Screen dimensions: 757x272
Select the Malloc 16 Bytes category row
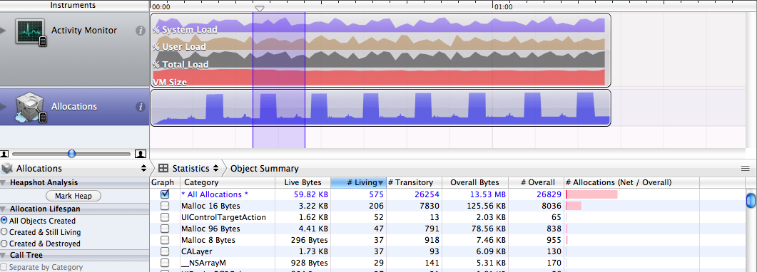(447, 206)
